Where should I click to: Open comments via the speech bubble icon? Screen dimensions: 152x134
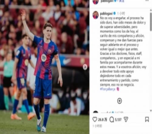click(x=112, y=119)
